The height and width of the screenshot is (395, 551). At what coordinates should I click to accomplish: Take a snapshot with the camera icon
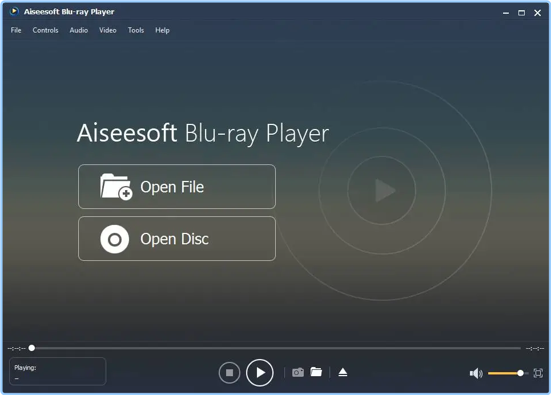298,372
